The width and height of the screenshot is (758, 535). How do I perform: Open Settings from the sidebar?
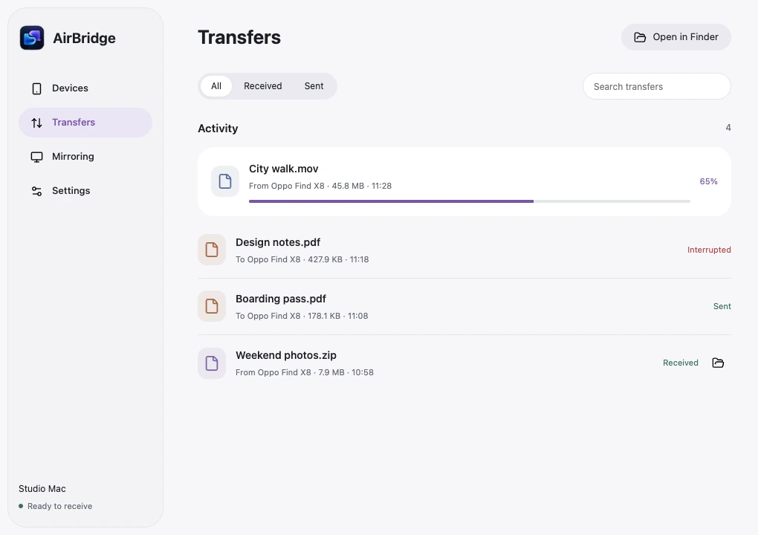click(85, 191)
